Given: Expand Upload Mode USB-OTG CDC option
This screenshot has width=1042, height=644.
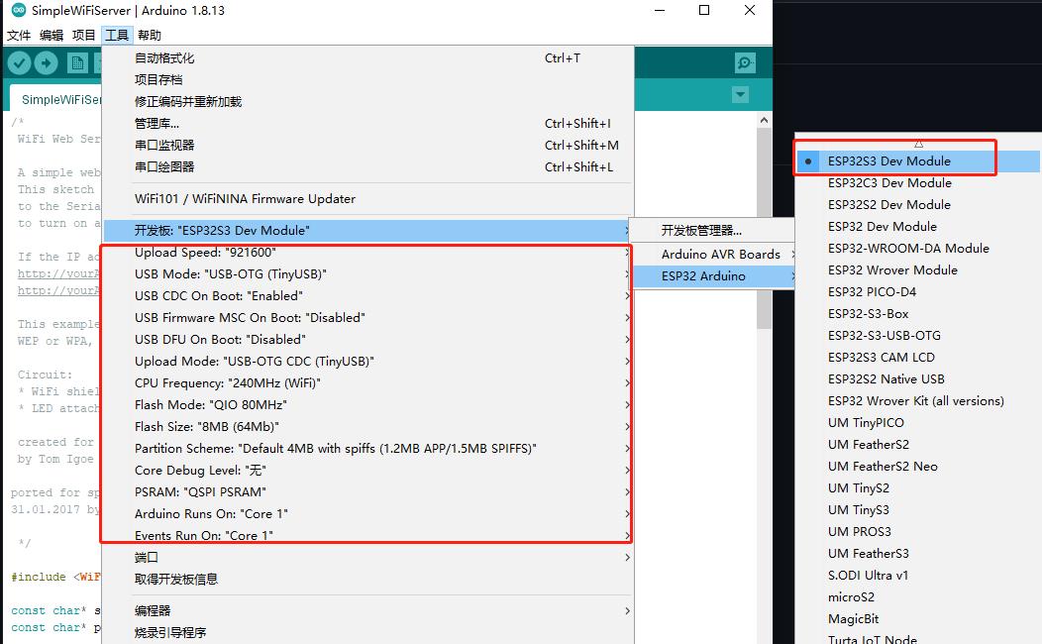Looking at the screenshot, I should [x=367, y=362].
